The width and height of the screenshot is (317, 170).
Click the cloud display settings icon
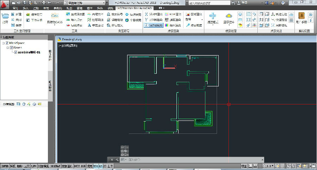[229, 16]
